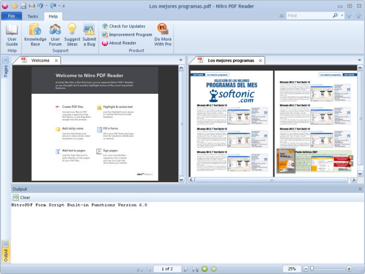
Task: Click the Nitro application logo button
Action: tap(5, 6)
